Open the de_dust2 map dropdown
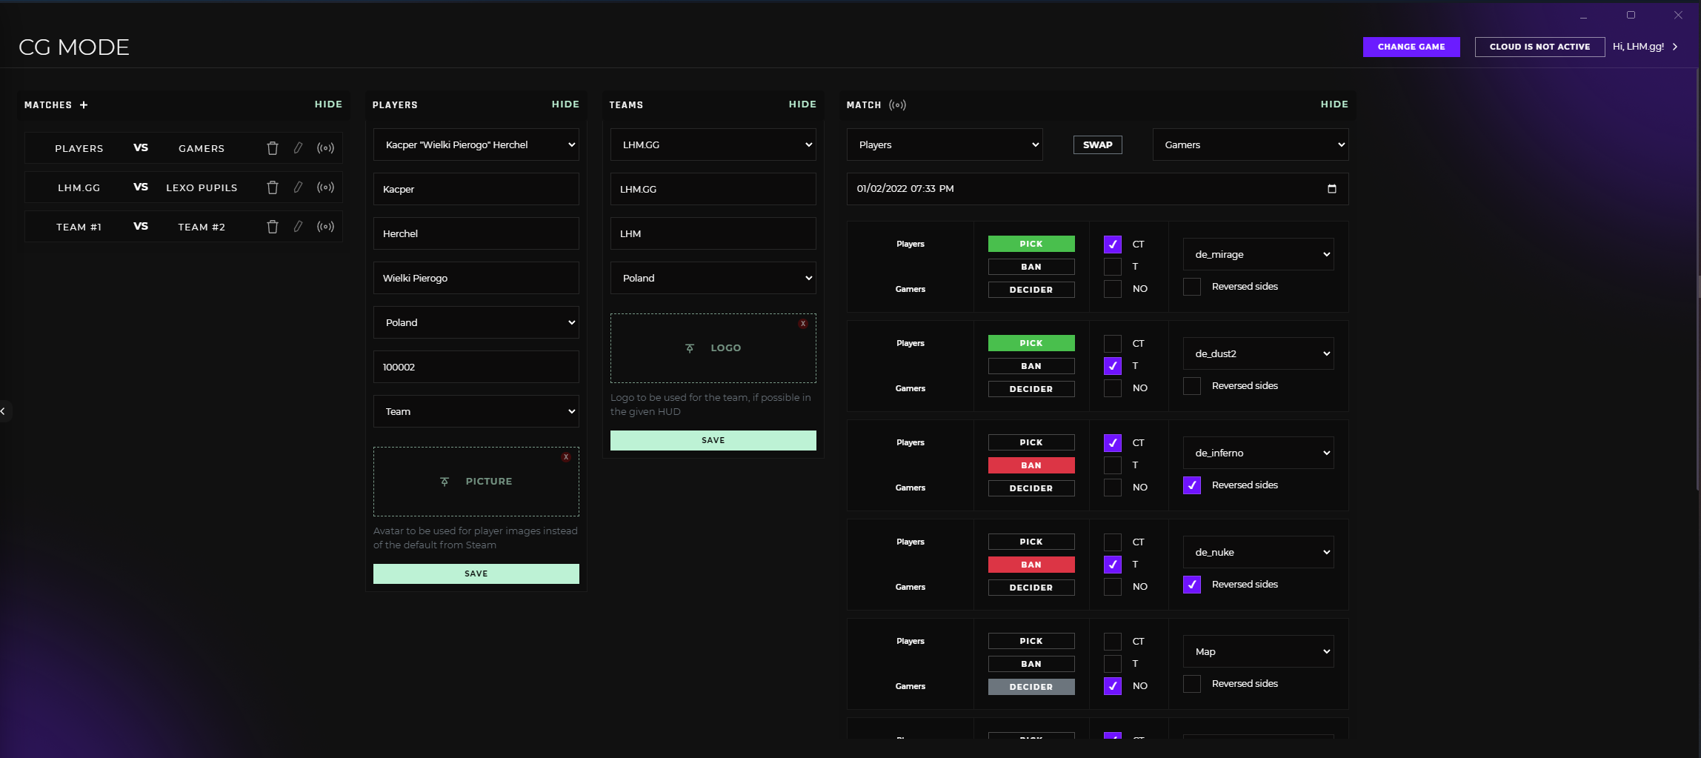The image size is (1701, 758). pyautogui.click(x=1259, y=353)
